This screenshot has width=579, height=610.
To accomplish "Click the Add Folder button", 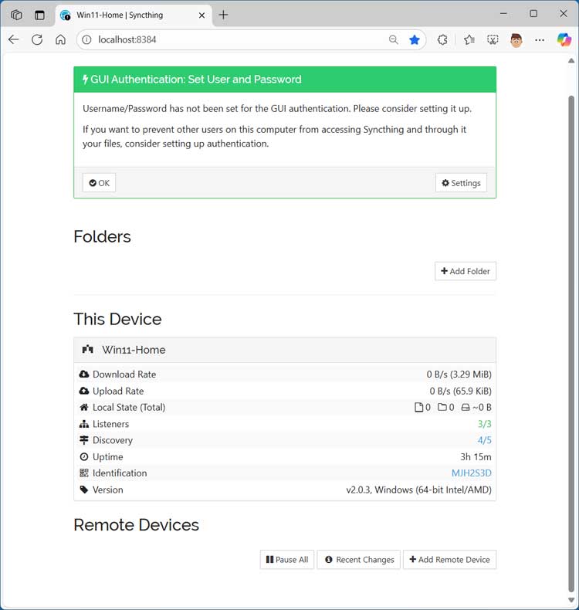I will tap(466, 271).
